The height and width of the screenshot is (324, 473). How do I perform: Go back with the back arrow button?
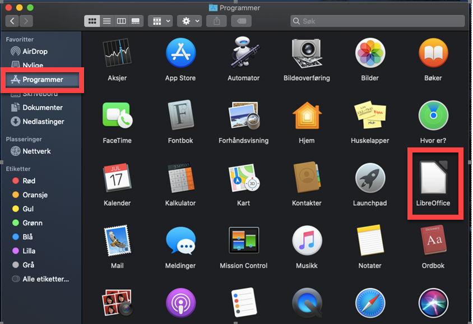pos(12,21)
